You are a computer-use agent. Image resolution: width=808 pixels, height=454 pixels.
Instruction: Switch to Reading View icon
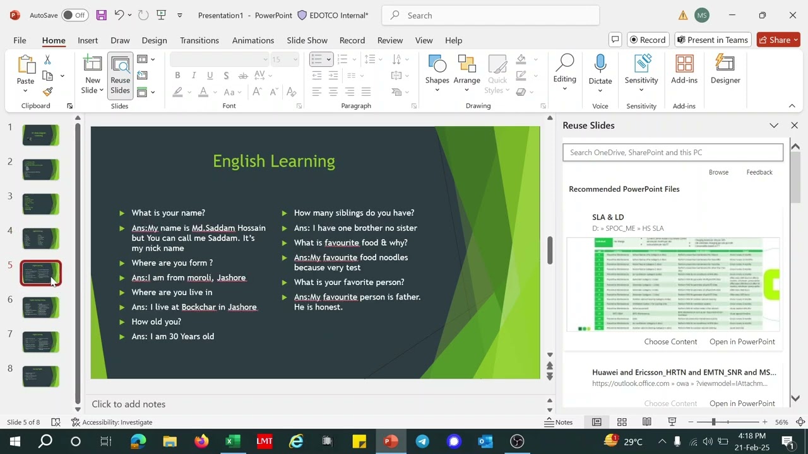pos(647,422)
